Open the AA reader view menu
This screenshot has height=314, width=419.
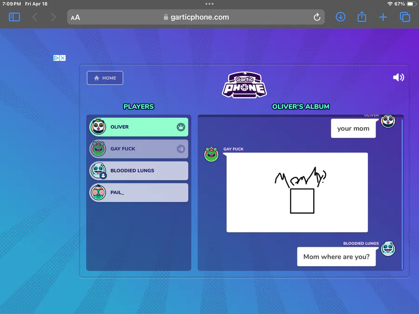pyautogui.click(x=75, y=18)
